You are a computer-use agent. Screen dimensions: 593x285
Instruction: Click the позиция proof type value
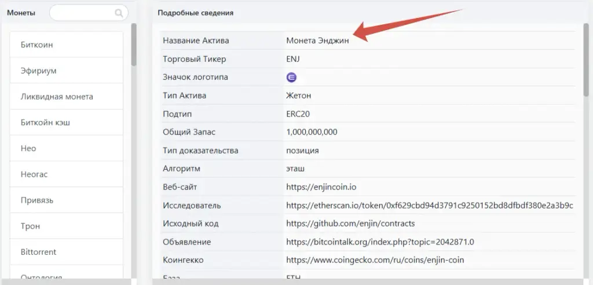tap(302, 151)
